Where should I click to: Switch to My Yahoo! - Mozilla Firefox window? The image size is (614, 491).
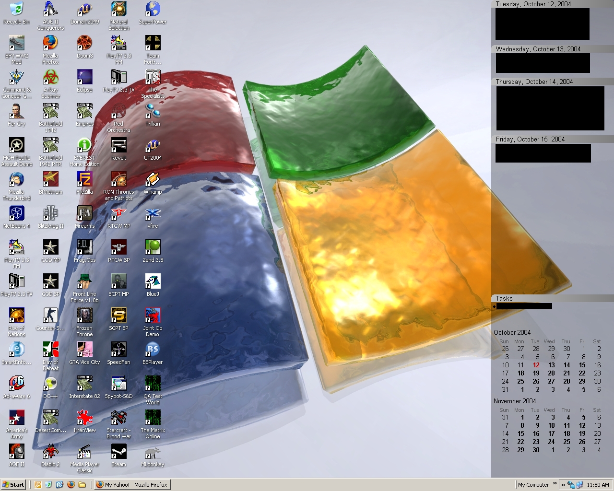132,485
